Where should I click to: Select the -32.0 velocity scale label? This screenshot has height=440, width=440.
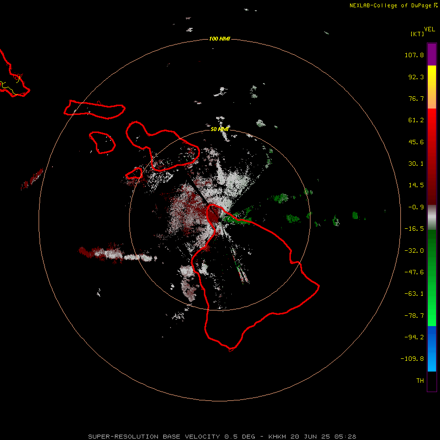414,251
